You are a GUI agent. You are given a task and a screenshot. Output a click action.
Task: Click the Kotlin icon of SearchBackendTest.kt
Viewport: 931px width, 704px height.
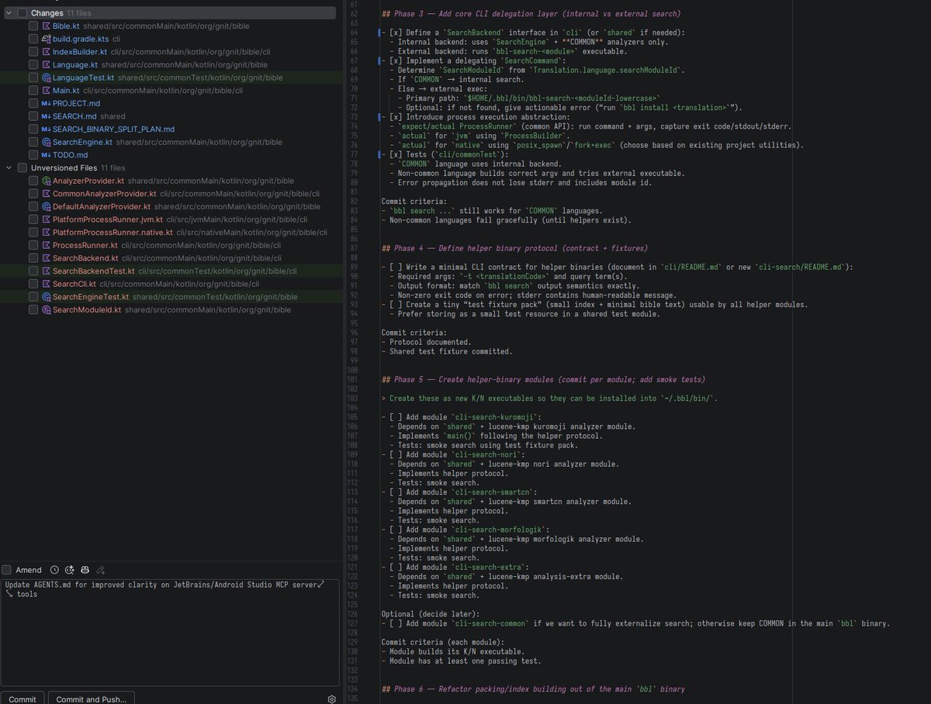[47, 271]
